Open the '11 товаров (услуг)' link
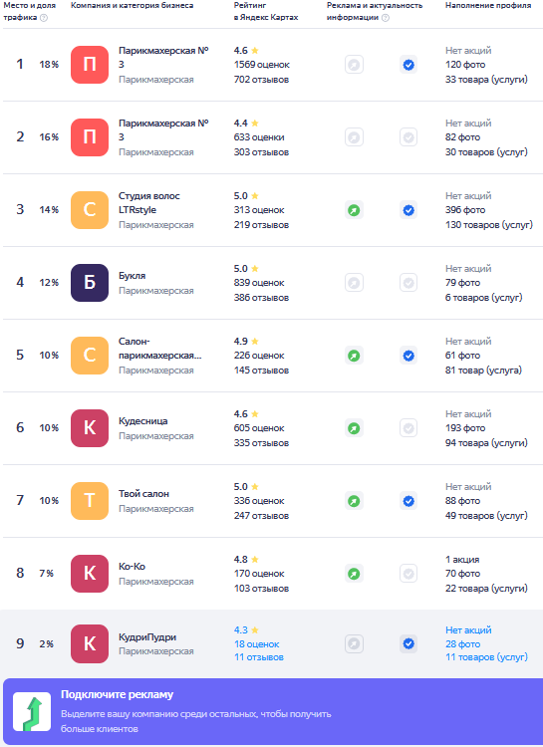This screenshot has width=543, height=747. point(486,657)
